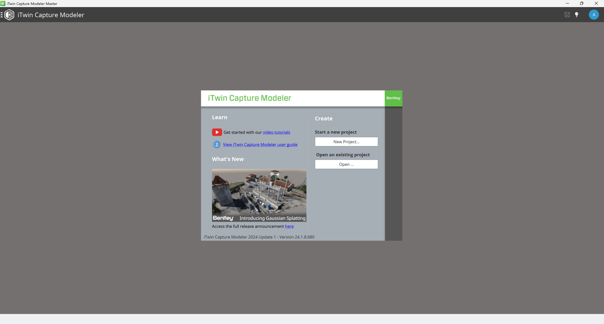Screen dimensions: 604x324
Task: Click the green Bentley logo badge
Action: tap(393, 98)
